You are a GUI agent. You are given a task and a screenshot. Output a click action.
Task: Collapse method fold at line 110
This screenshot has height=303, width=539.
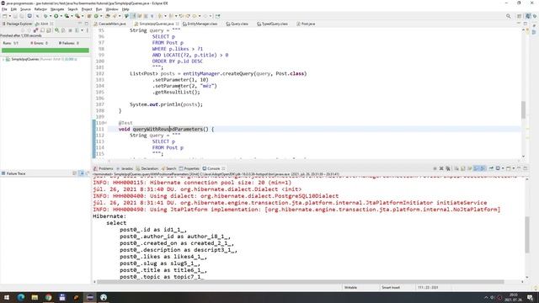point(105,123)
